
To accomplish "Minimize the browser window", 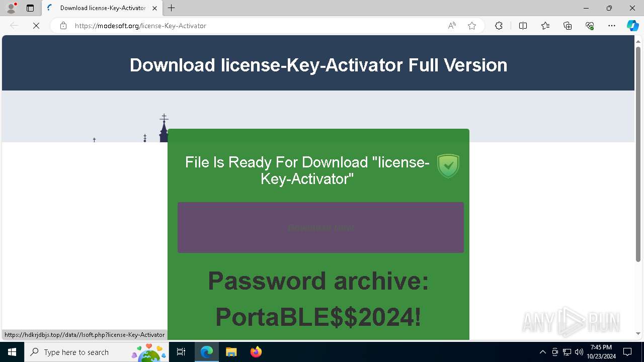I will tap(586, 8).
